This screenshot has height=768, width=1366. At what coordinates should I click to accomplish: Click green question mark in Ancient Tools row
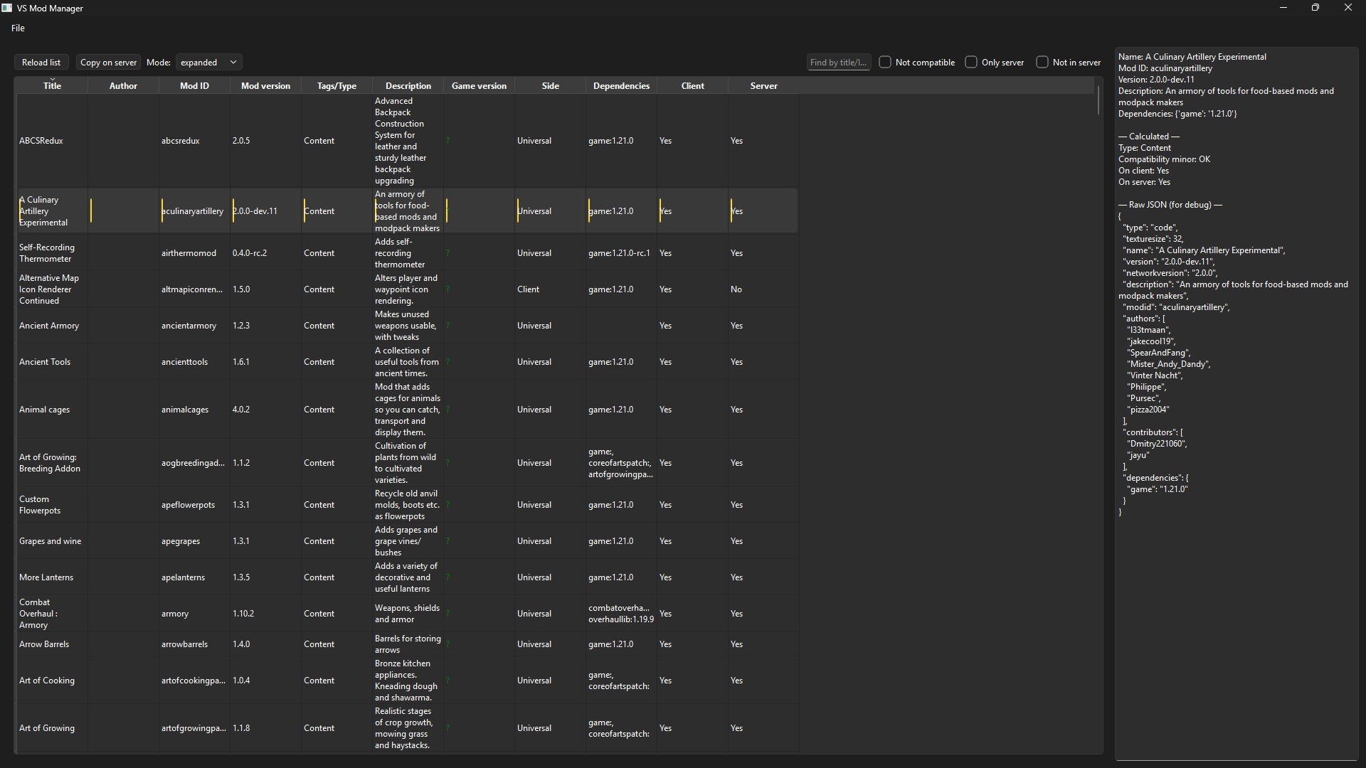pyautogui.click(x=448, y=362)
